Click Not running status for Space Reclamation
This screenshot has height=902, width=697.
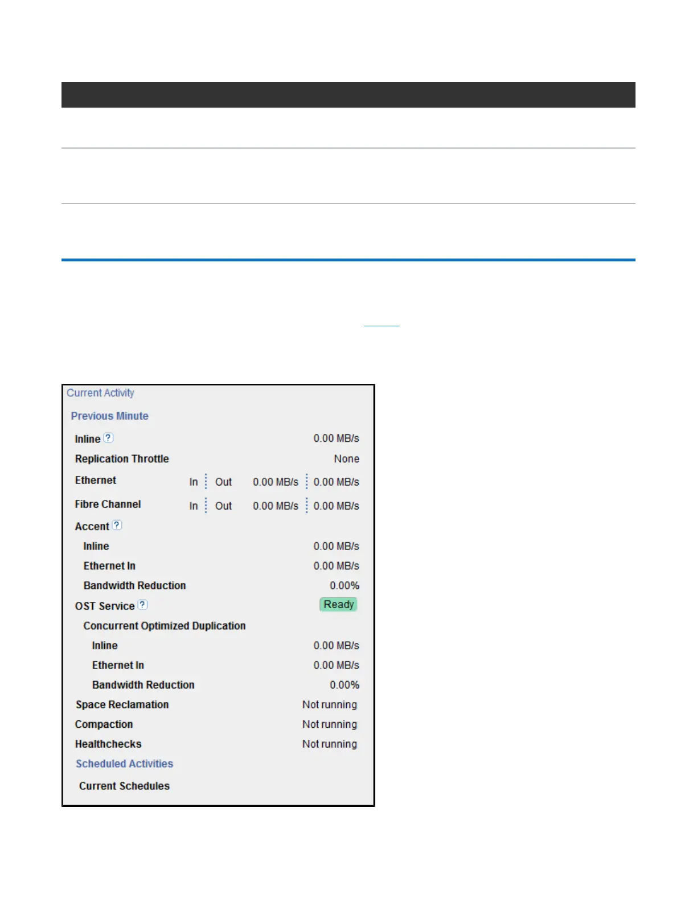point(330,704)
